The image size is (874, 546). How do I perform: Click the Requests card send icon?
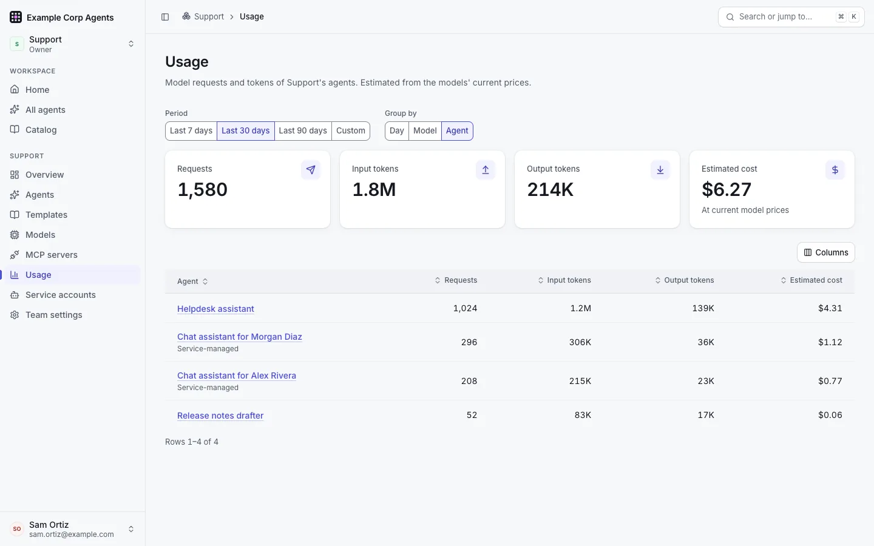point(311,170)
